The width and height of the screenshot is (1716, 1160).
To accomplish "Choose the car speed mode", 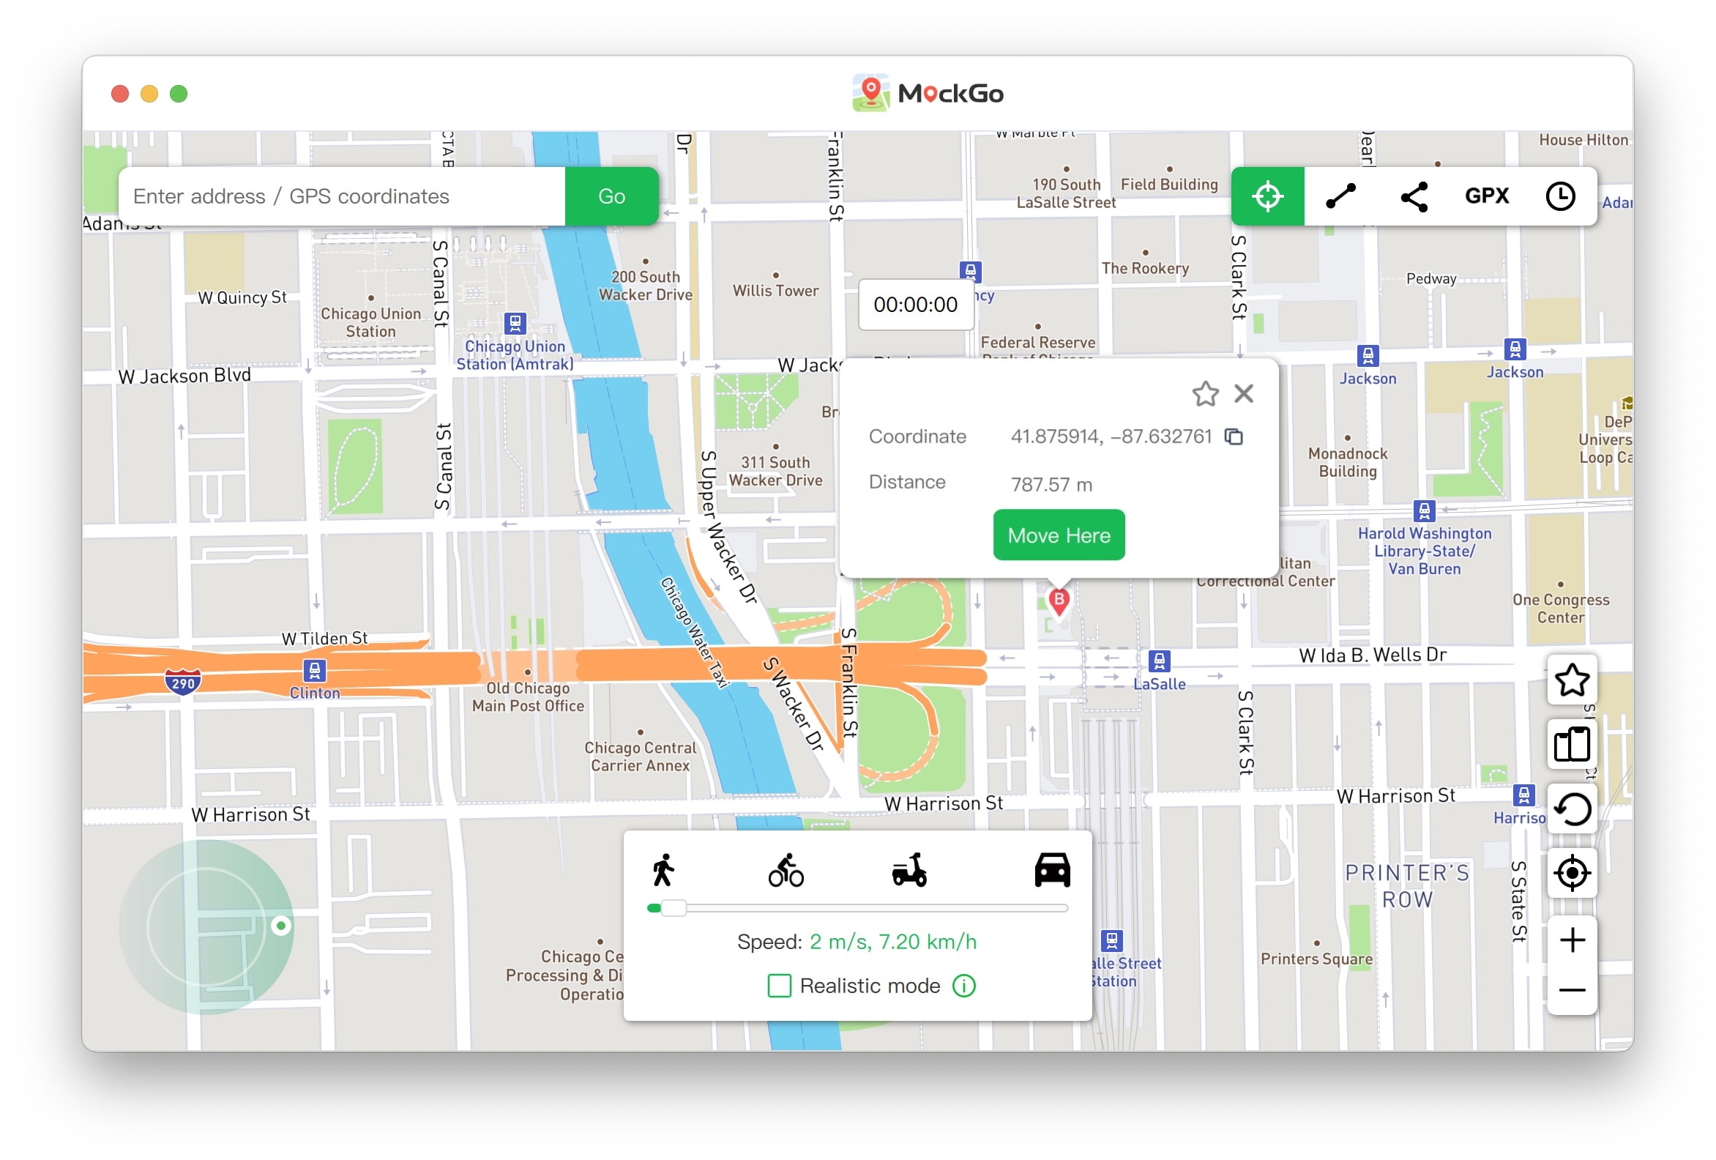I will point(1051,869).
